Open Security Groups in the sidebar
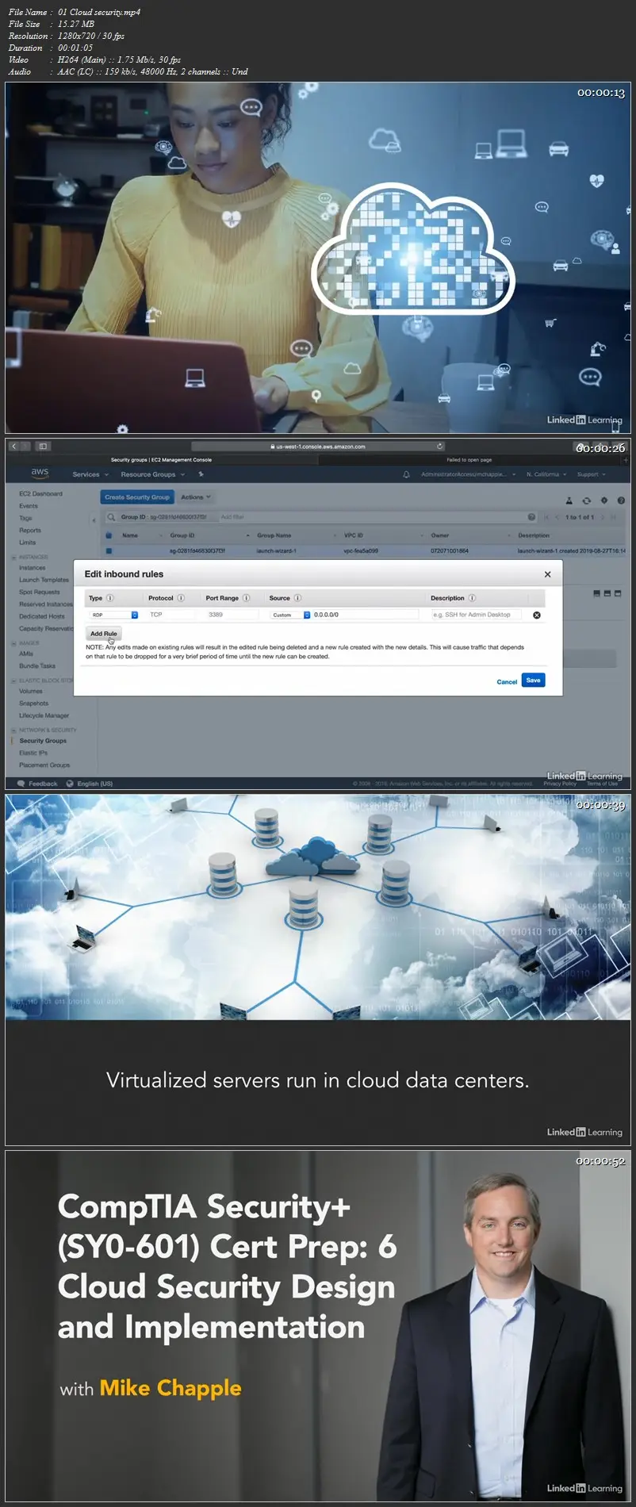Image resolution: width=636 pixels, height=1507 pixels. (43, 741)
